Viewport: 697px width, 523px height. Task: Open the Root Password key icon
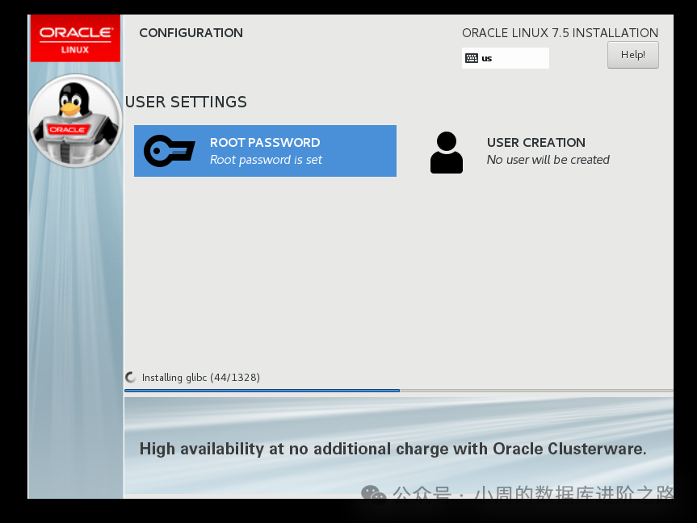[x=170, y=151]
